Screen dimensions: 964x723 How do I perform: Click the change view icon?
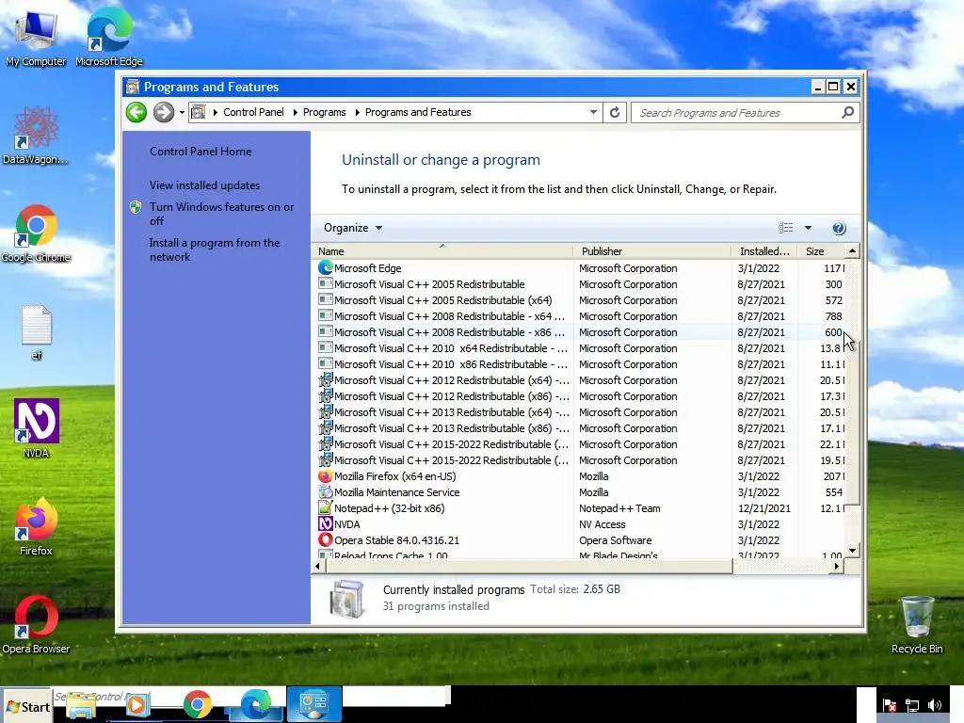(x=786, y=228)
